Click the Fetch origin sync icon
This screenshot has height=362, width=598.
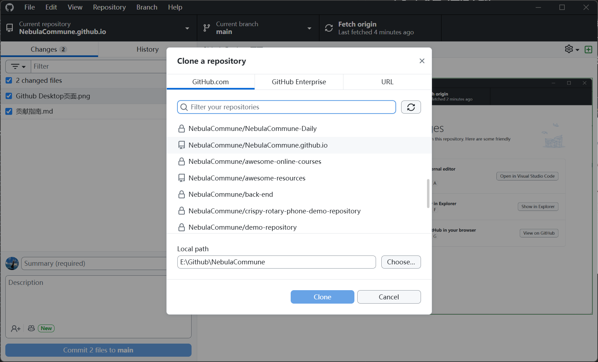click(329, 28)
